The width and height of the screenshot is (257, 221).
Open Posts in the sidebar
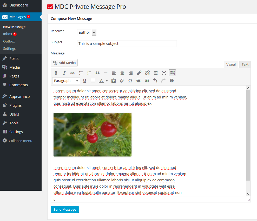(x=21, y=59)
